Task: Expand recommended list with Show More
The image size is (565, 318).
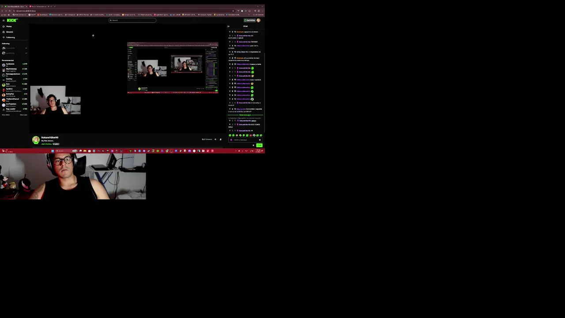Action: (x=6, y=115)
